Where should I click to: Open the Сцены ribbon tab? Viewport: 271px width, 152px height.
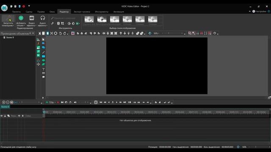(x=29, y=12)
